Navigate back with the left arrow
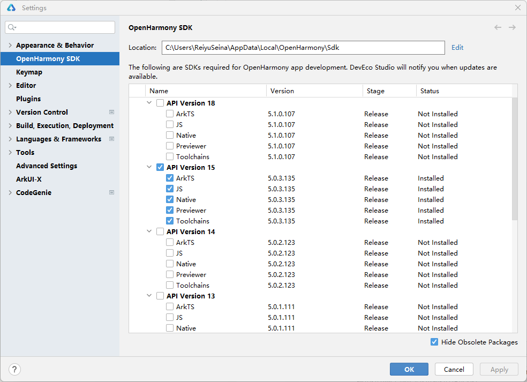 tap(498, 27)
